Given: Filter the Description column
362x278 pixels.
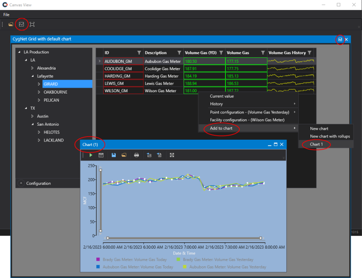Looking at the screenshot, I should 179,52.
